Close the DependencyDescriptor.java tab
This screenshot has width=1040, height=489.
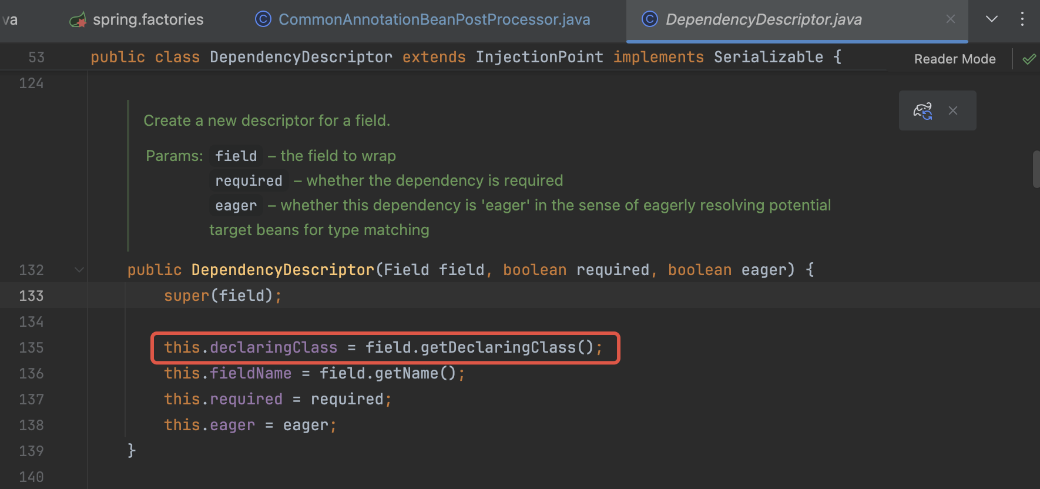pos(951,19)
